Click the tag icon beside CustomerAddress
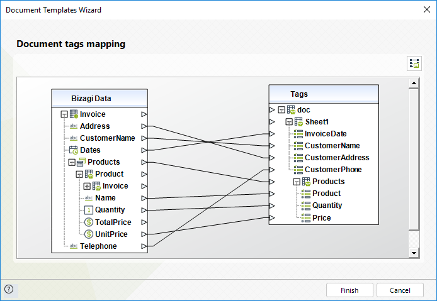Screen dimensions: 437x301 click(298, 158)
